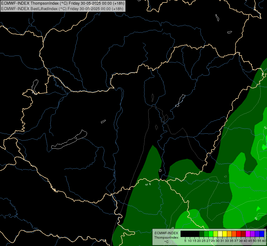Screen dimensions: 267x246
Task: Click the legend tick label 25
Action: pyautogui.click(x=204, y=241)
